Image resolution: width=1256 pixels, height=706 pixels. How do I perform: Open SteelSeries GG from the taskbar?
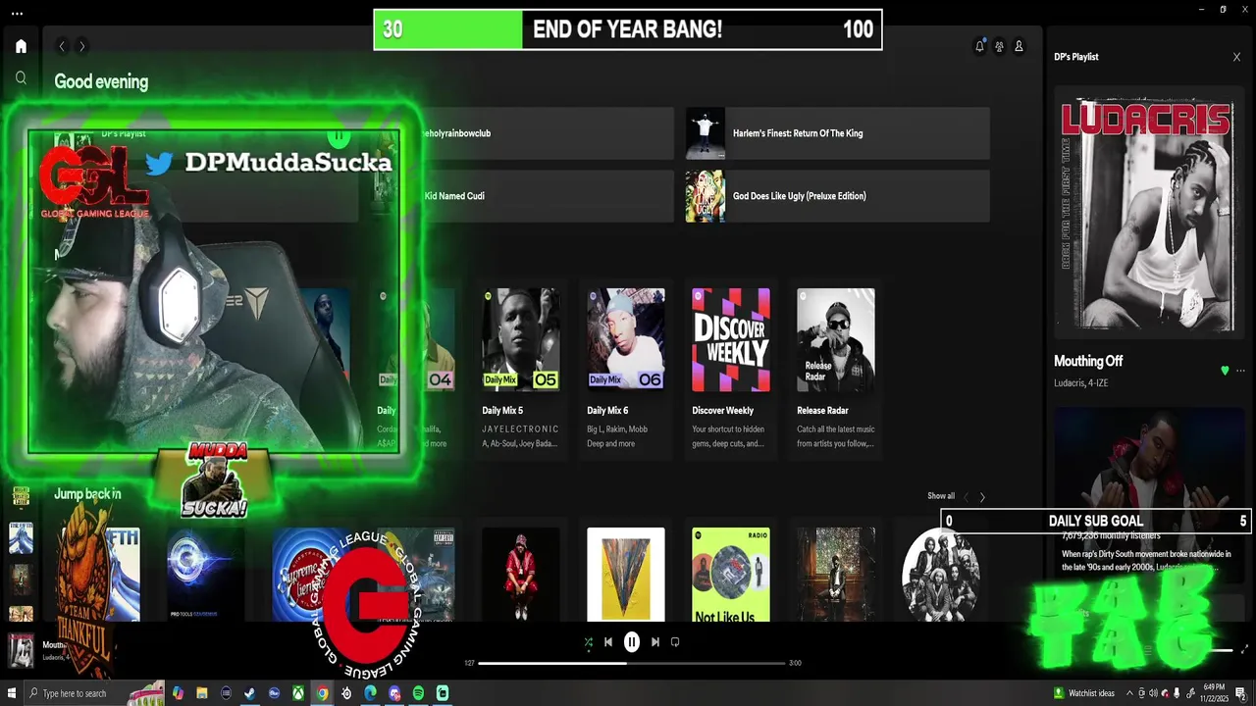[346, 693]
